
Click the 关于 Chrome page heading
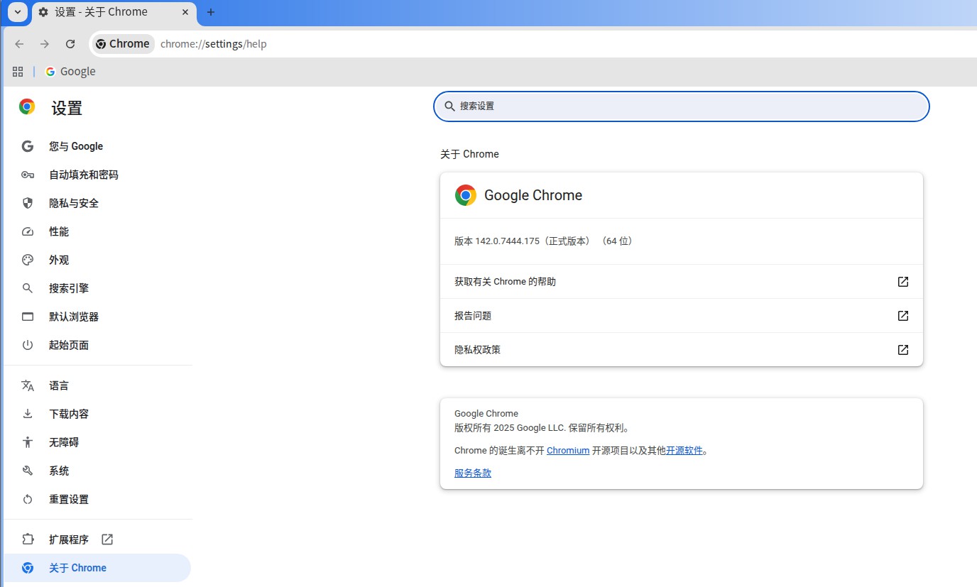(x=469, y=154)
